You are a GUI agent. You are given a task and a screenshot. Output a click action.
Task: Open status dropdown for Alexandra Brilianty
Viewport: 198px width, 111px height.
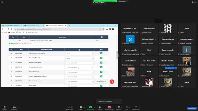click(x=80, y=58)
